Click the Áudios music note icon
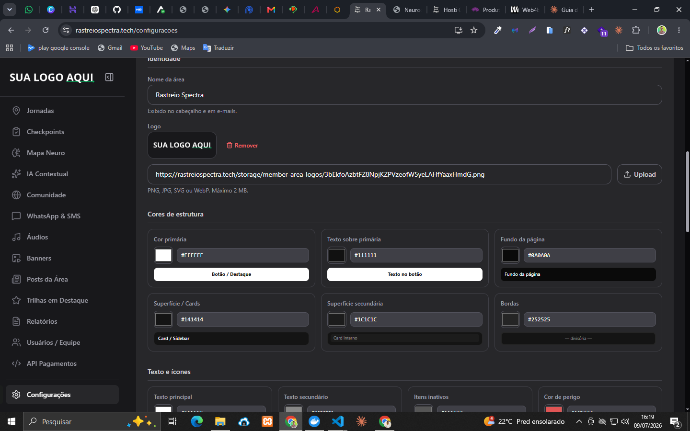Image resolution: width=690 pixels, height=431 pixels. pyautogui.click(x=16, y=237)
